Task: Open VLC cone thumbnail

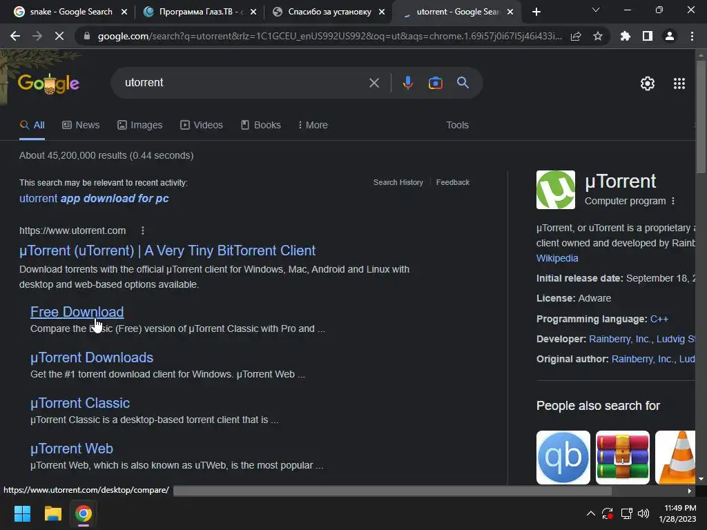Action: coord(675,458)
